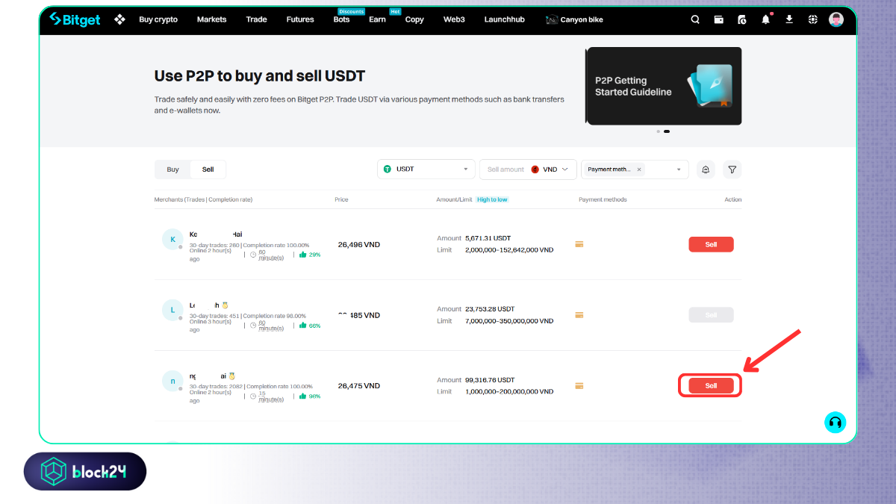This screenshot has height=504, width=896.
Task: Click the ad alert bell icon beside filter
Action: pos(706,169)
